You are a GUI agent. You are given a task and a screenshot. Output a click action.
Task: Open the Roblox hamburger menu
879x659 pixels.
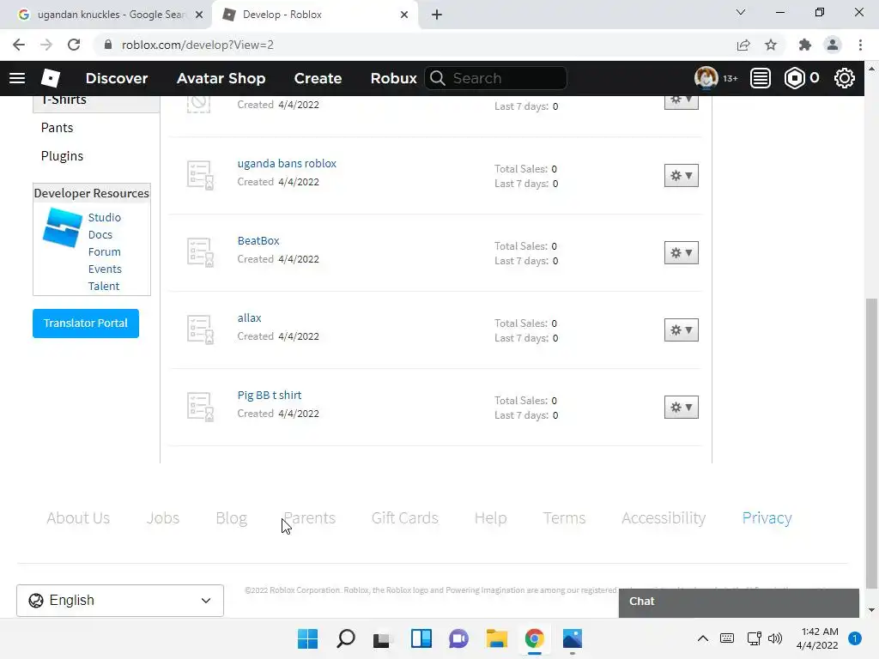[x=17, y=78]
